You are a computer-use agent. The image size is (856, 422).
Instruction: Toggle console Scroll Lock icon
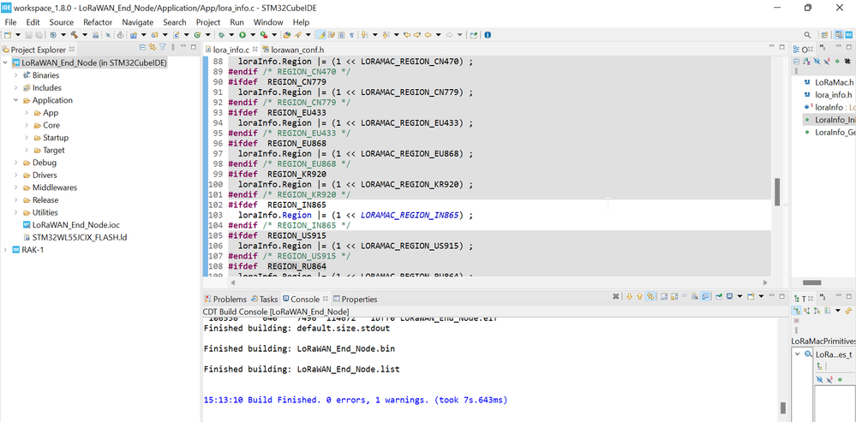pos(674,297)
